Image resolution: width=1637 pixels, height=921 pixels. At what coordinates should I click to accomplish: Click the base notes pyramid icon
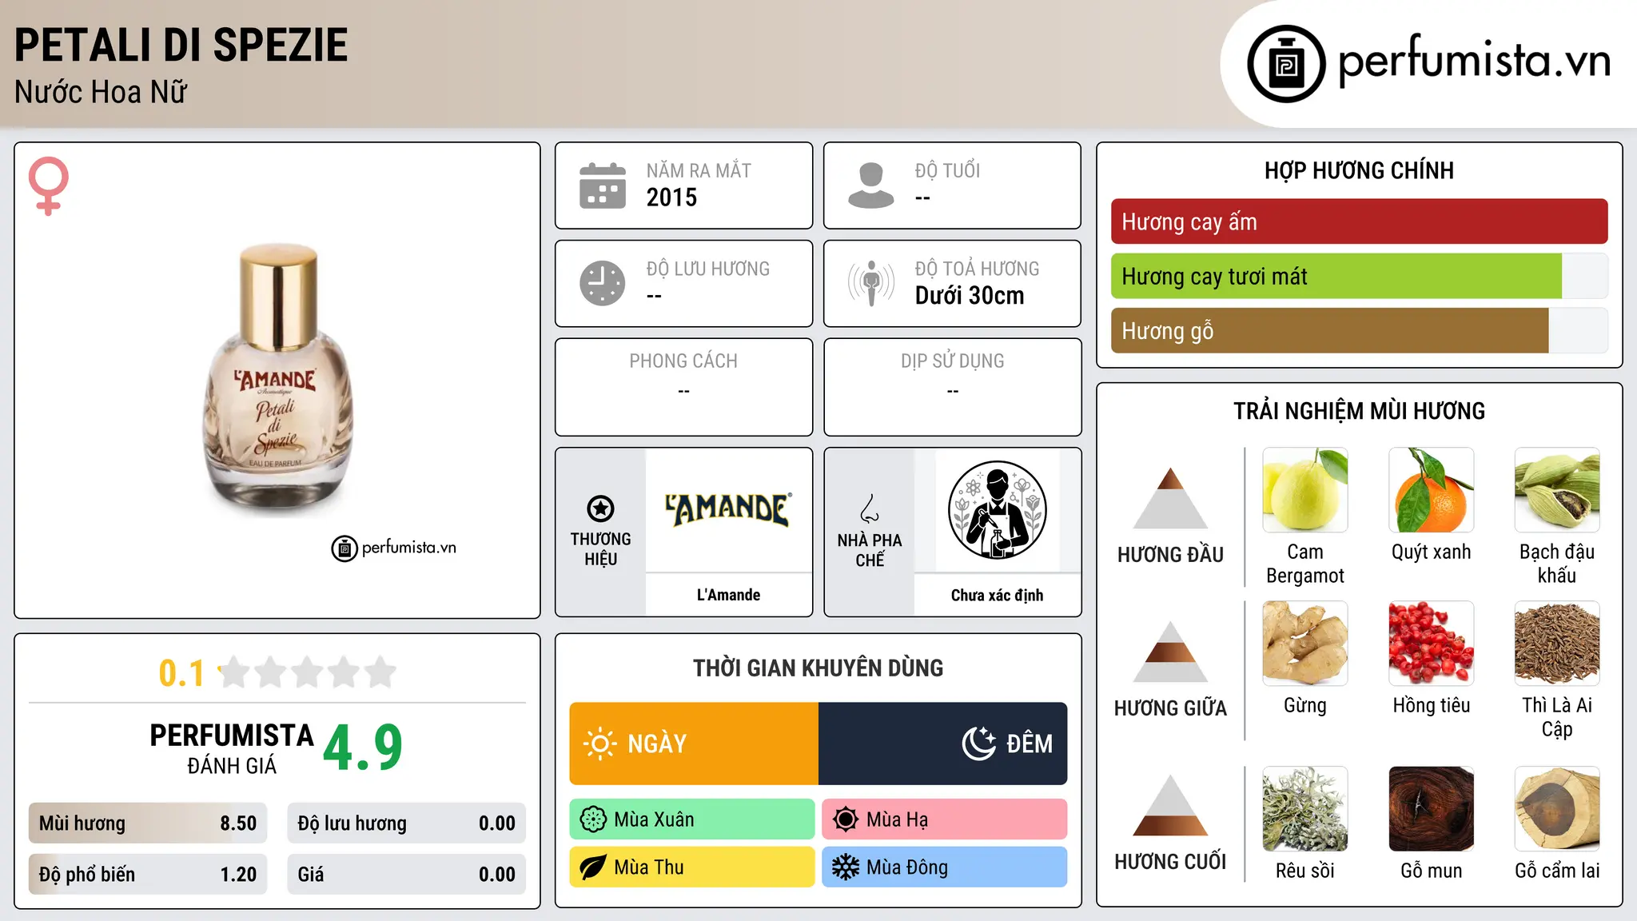click(x=1170, y=805)
